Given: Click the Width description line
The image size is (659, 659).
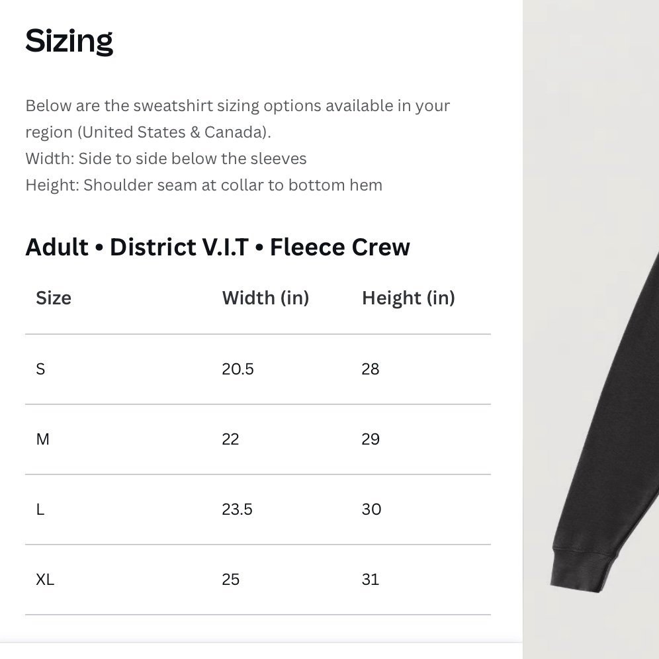Looking at the screenshot, I should pos(166,159).
